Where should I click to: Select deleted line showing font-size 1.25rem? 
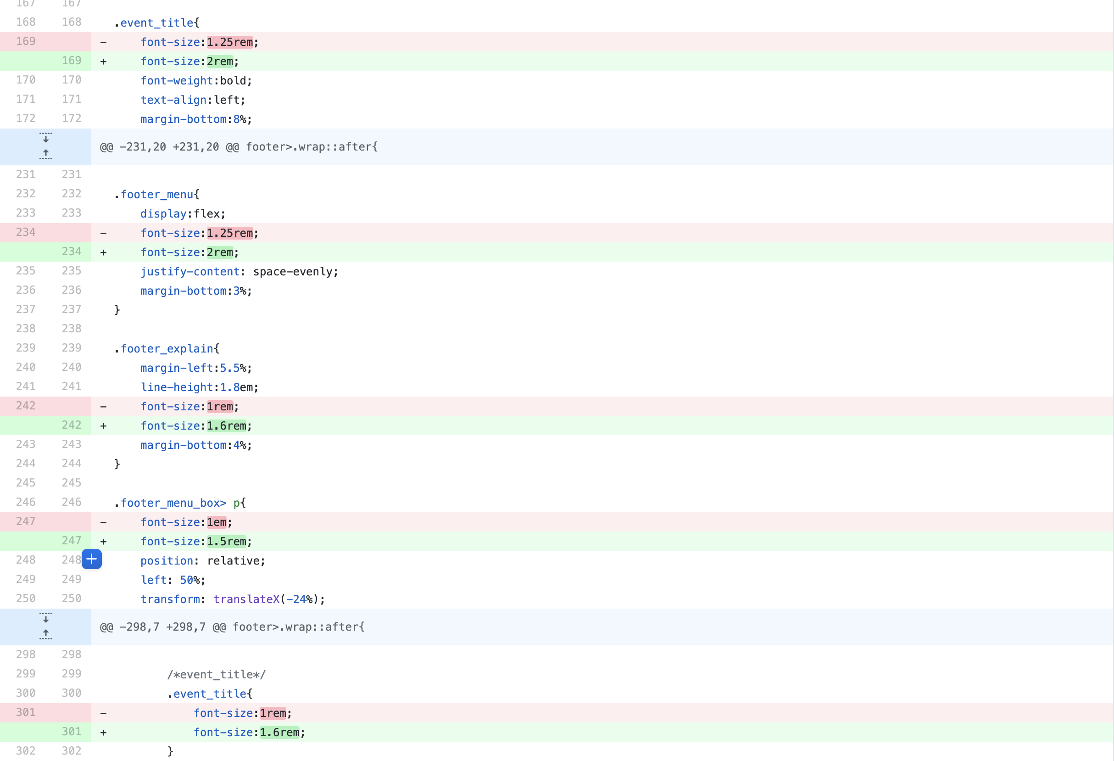(x=230, y=42)
